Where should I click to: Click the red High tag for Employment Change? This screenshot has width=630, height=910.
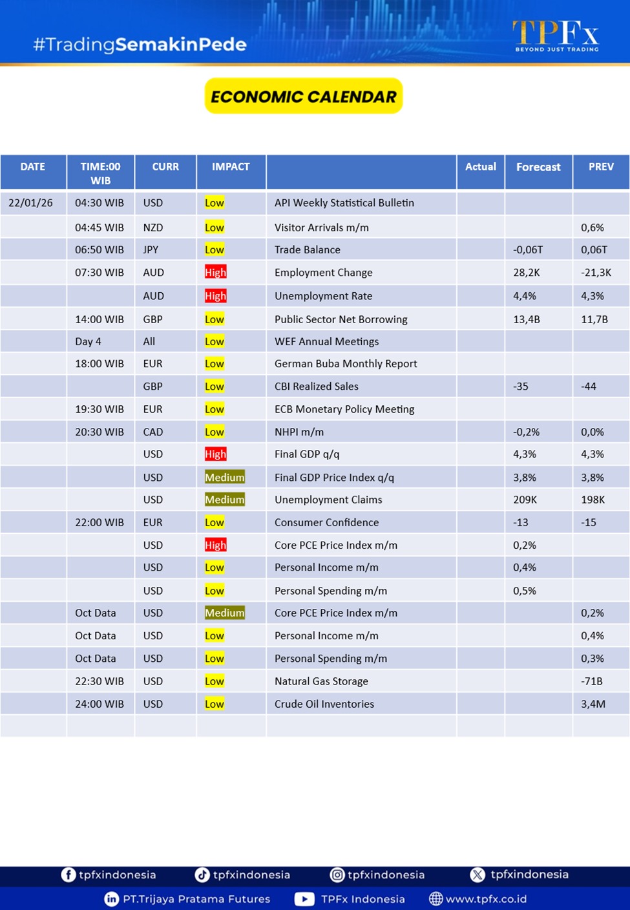coord(215,273)
